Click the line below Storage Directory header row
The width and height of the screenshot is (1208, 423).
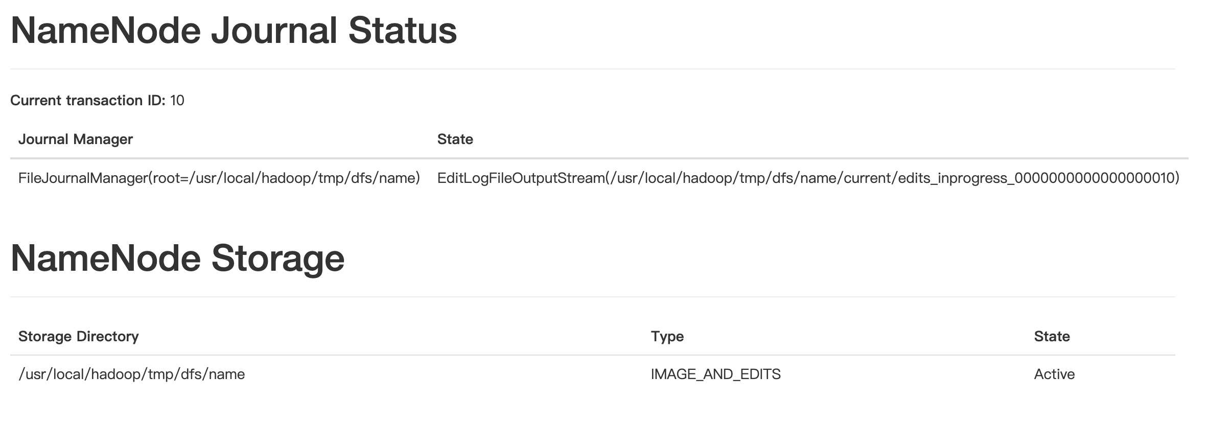click(x=593, y=355)
